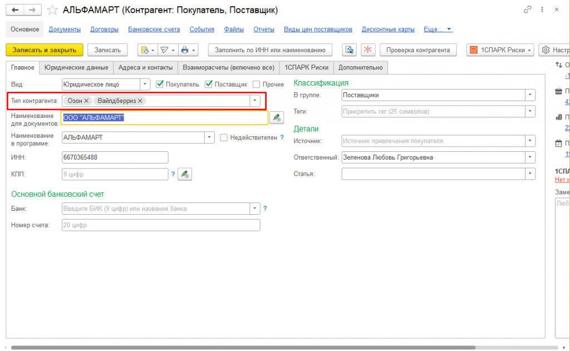Image resolution: width=570 pixels, height=351 pixels.
Task: Add to favorites with the star icon
Action: [52, 10]
